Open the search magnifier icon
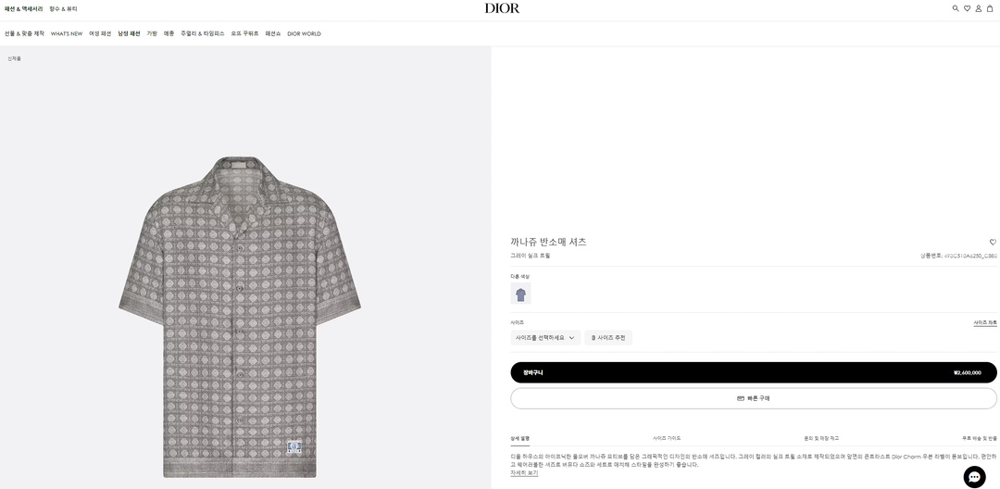The image size is (1000, 489). click(956, 8)
